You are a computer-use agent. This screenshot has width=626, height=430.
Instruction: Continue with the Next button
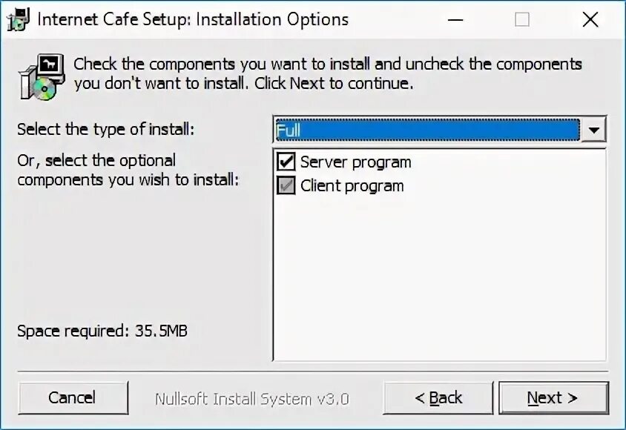[x=553, y=398]
